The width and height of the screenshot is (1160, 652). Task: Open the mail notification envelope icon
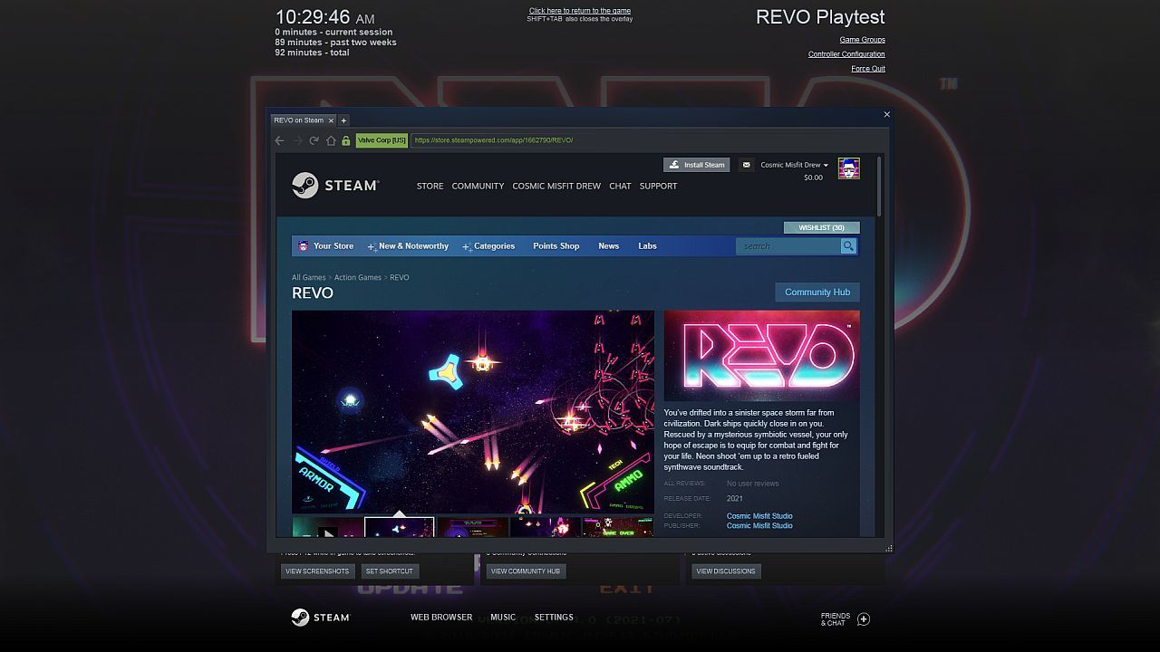746,164
